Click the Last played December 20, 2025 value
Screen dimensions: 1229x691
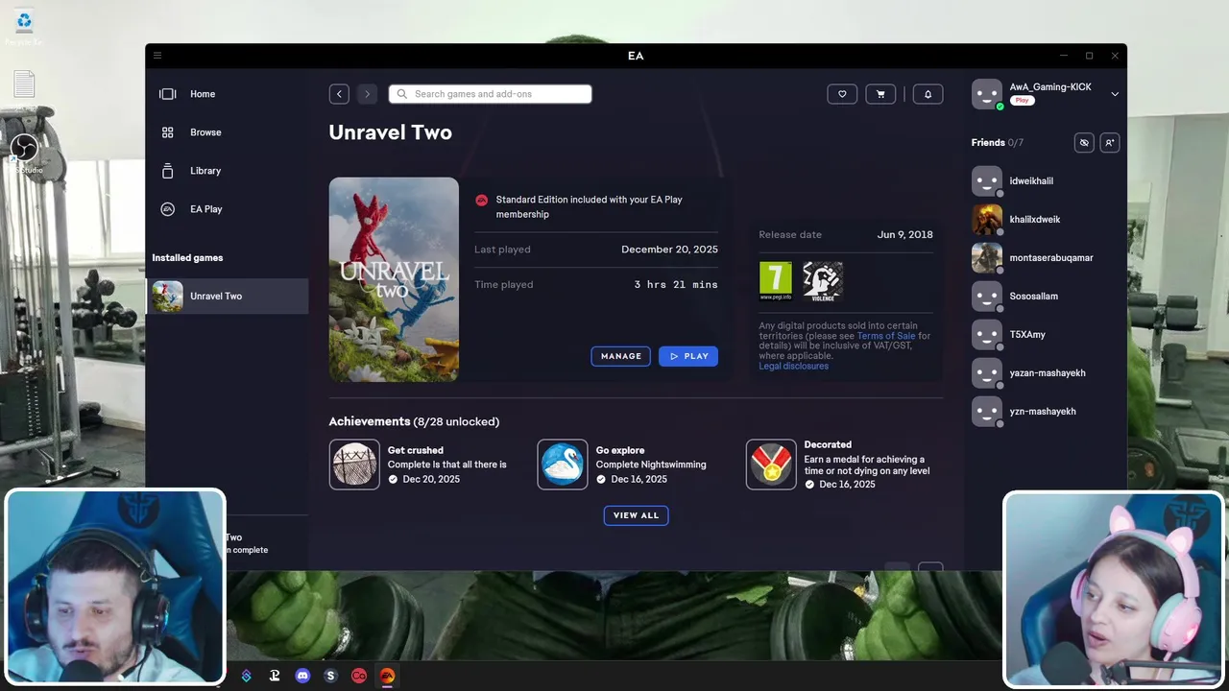coord(669,250)
